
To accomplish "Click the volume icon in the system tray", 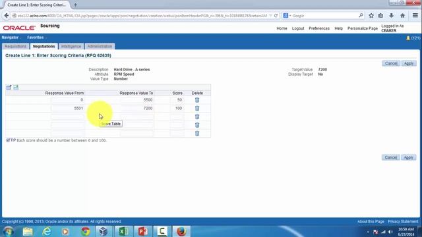I will (x=391, y=232).
